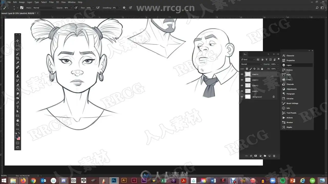
Task: Select the Move tool
Action: pyautogui.click(x=18, y=41)
